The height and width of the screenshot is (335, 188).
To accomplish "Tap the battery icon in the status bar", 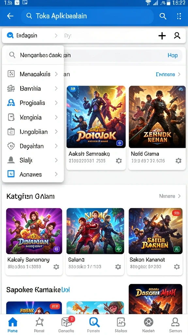I will coord(169,3).
